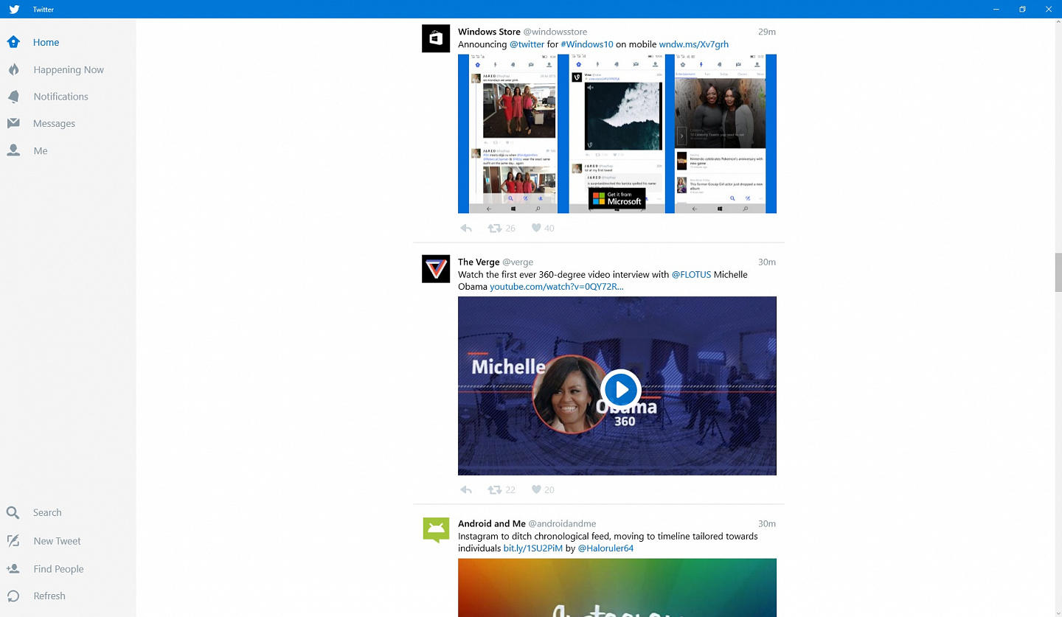Open the @twitter mention link
This screenshot has width=1062, height=617.
[527, 44]
